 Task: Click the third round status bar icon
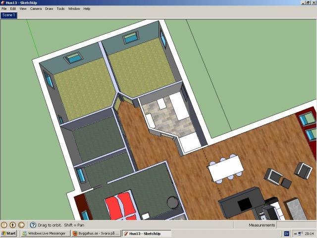click(x=21, y=225)
